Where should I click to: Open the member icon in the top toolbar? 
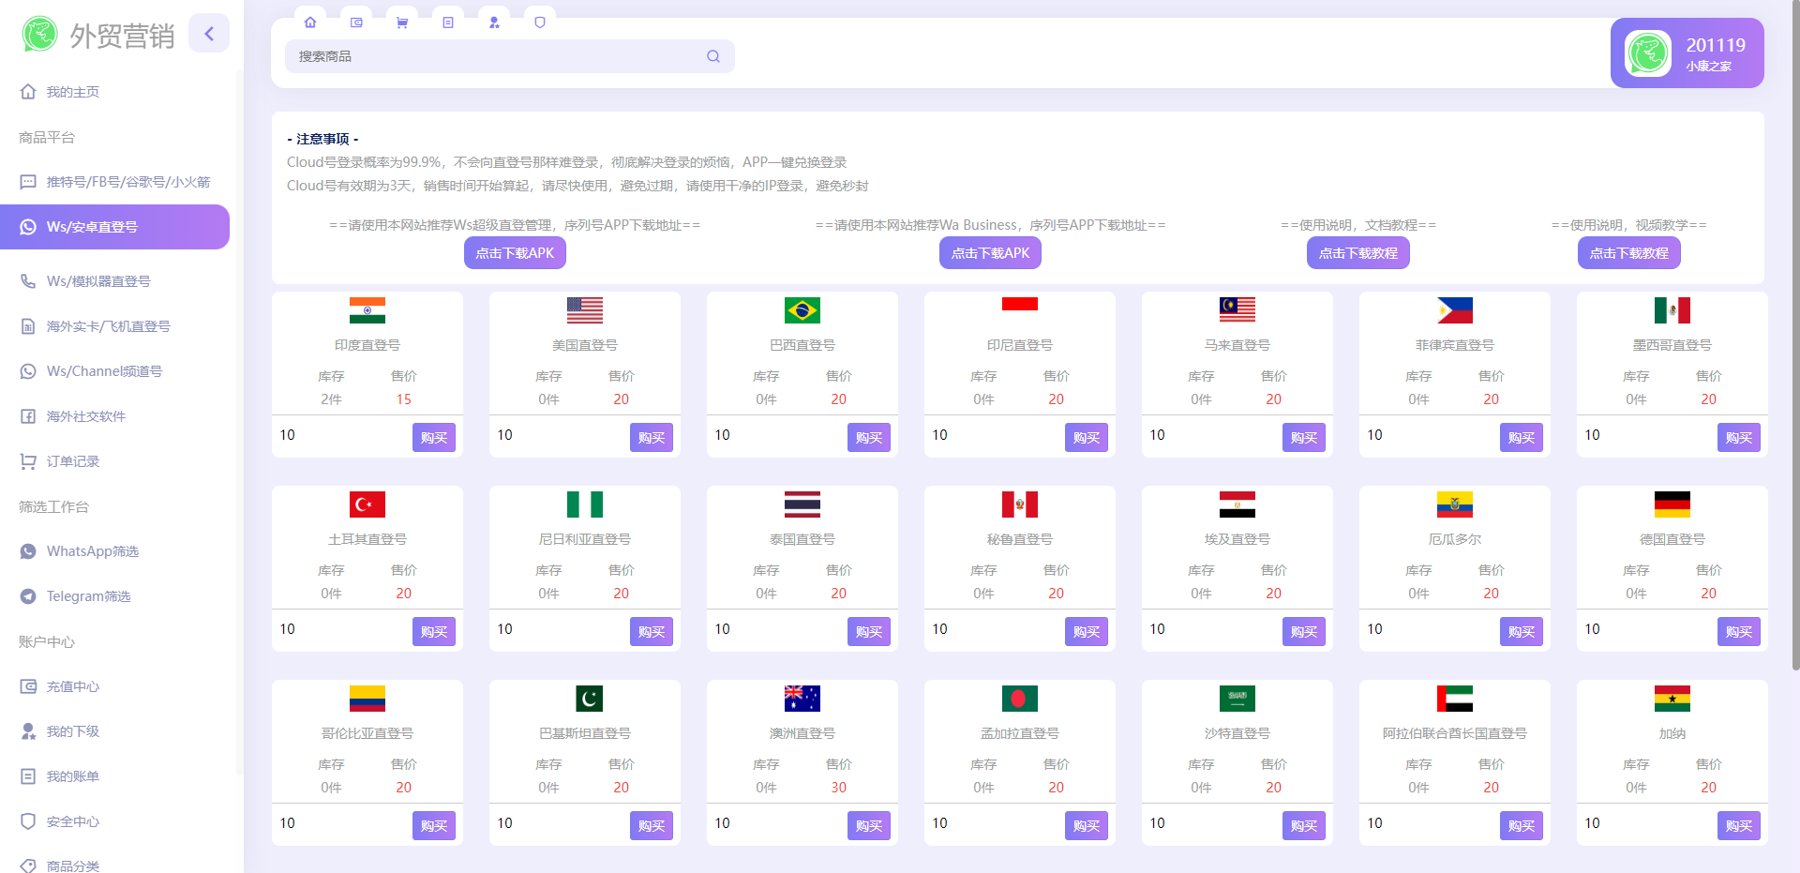click(x=494, y=23)
